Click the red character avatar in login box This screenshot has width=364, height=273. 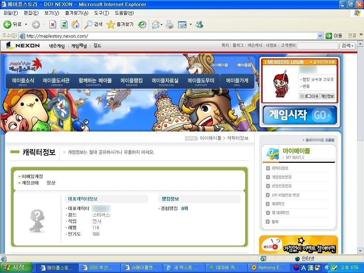click(282, 84)
